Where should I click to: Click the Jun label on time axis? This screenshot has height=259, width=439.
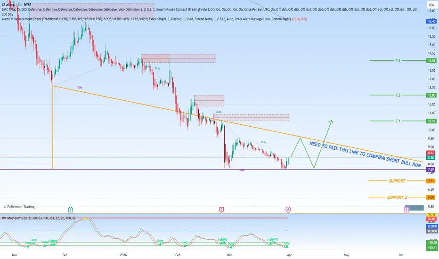tap(401, 255)
